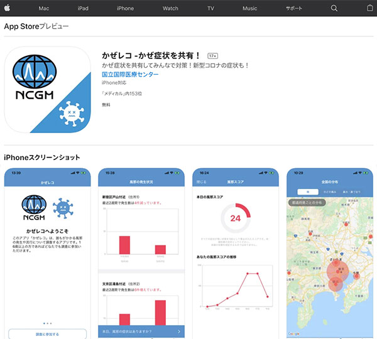
Task: Open the iPad menu item
Action: tap(83, 8)
